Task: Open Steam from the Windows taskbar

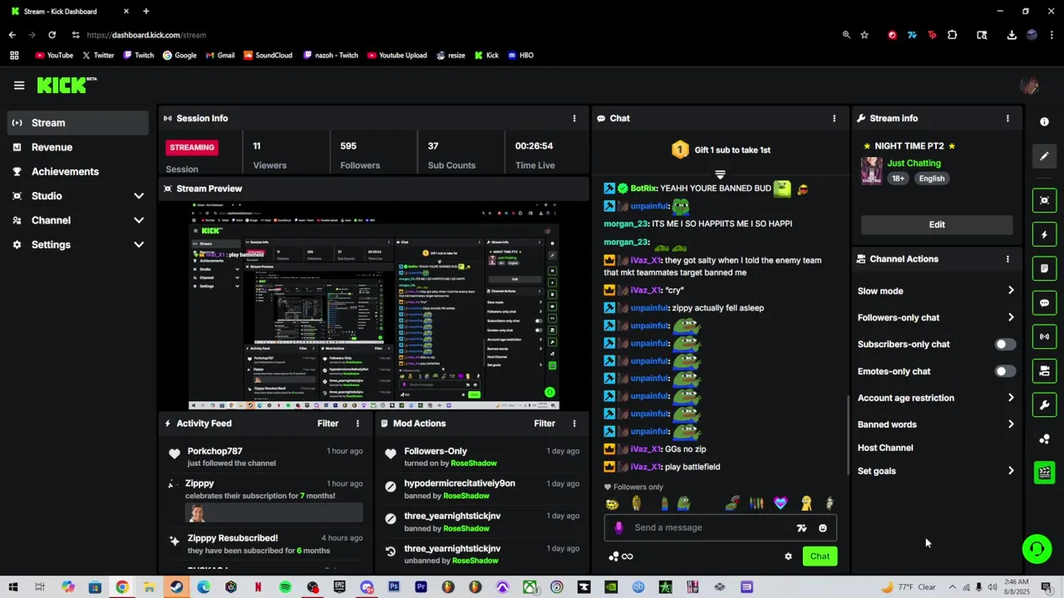Action: [x=176, y=587]
